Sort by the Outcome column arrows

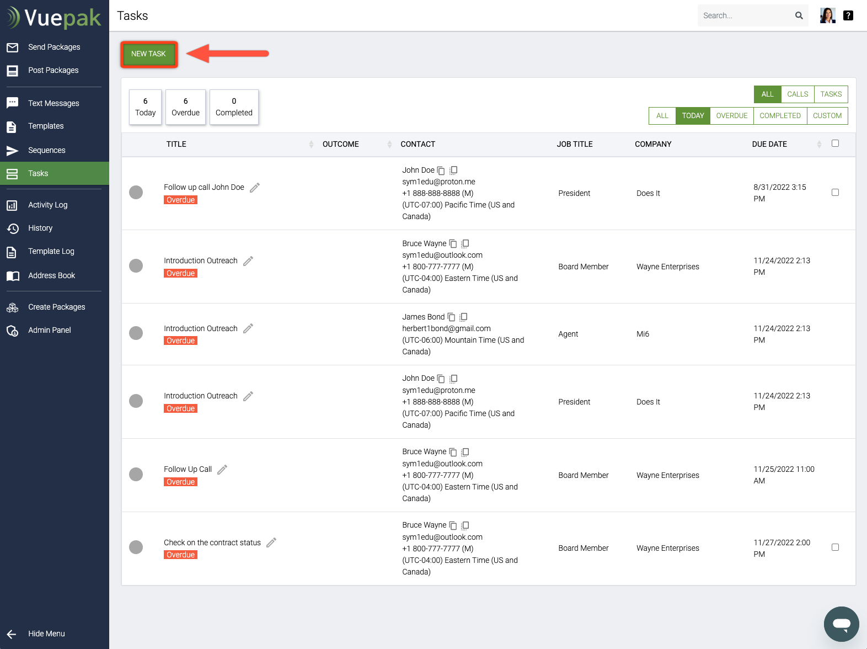tap(389, 144)
